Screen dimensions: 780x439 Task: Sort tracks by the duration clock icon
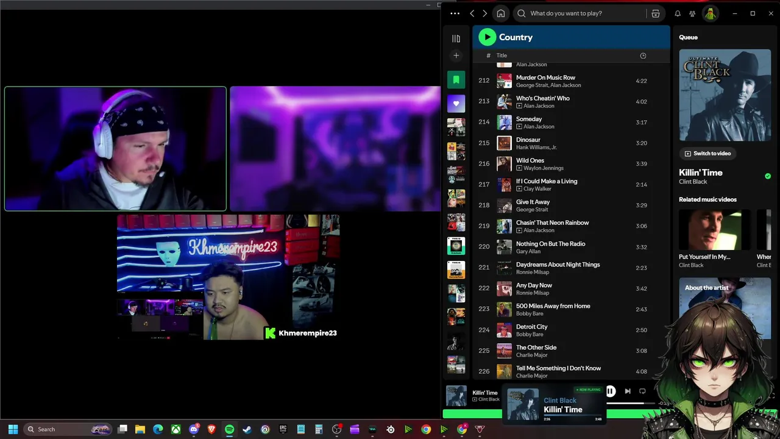click(x=643, y=55)
